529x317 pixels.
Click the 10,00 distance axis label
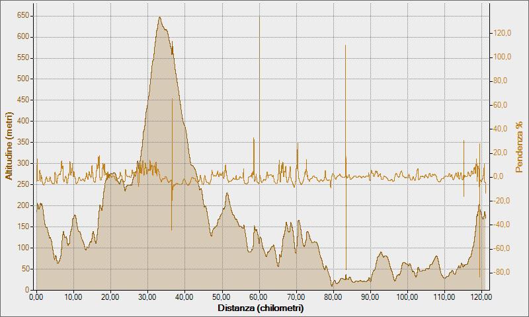pyautogui.click(x=73, y=297)
